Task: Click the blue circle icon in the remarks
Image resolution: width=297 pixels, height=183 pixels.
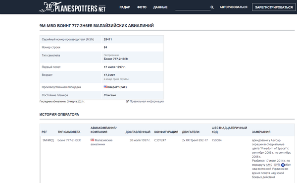Action: (283, 165)
